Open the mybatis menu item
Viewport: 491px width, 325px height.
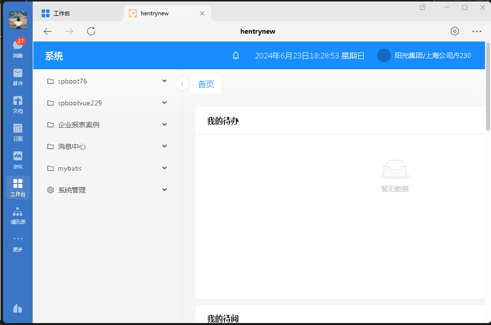point(108,168)
